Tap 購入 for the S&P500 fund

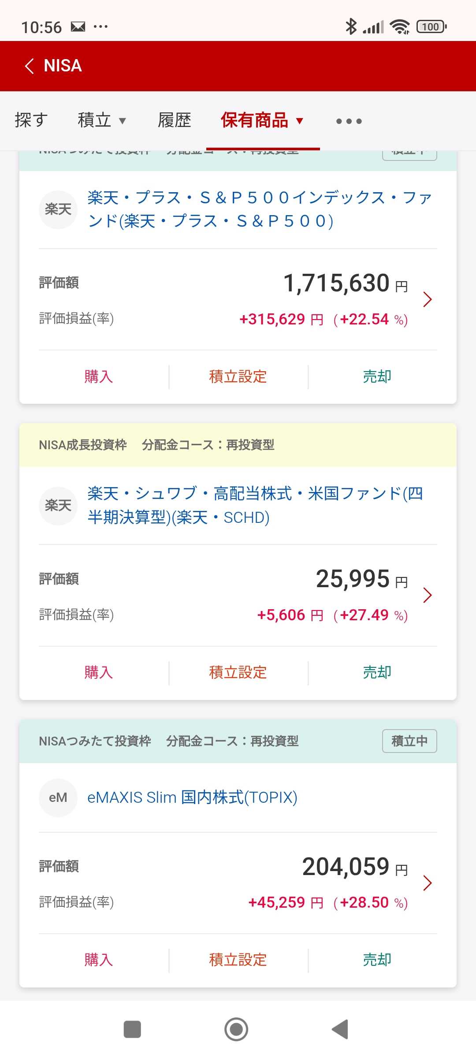99,377
